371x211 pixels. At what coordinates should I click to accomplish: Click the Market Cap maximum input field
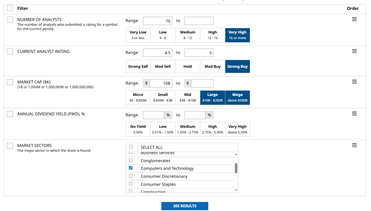point(202,83)
